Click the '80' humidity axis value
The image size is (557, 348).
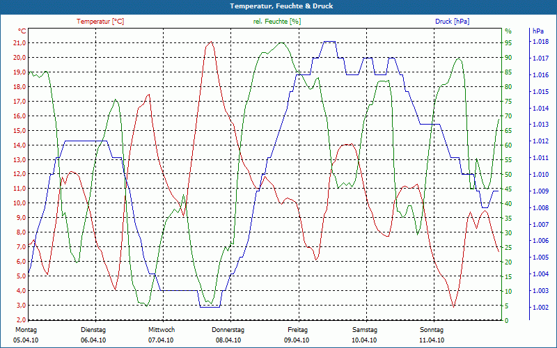pos(508,86)
